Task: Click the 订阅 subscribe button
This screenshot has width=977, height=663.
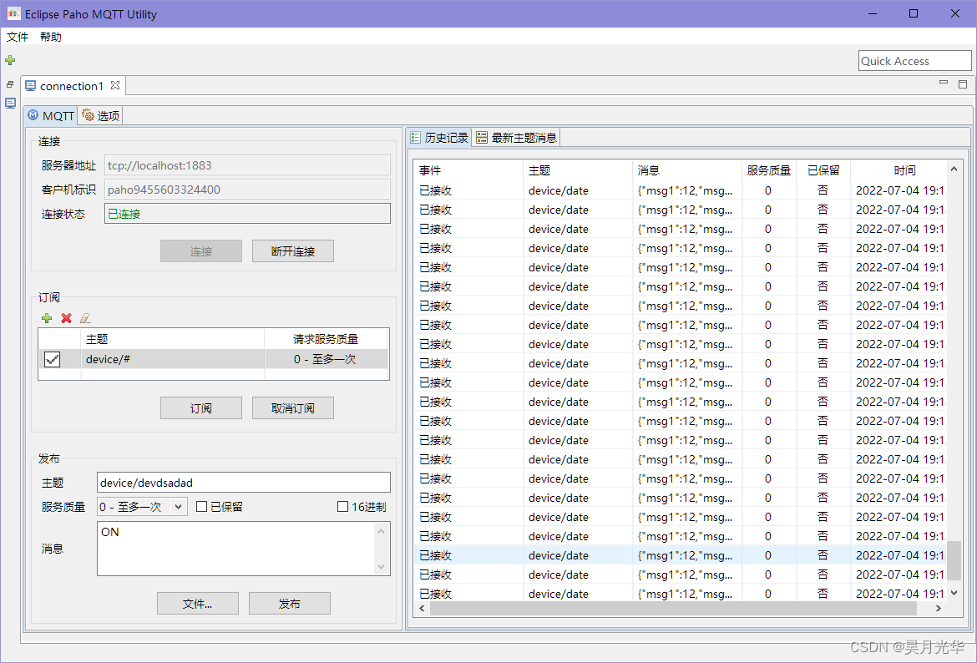Action: click(x=201, y=408)
